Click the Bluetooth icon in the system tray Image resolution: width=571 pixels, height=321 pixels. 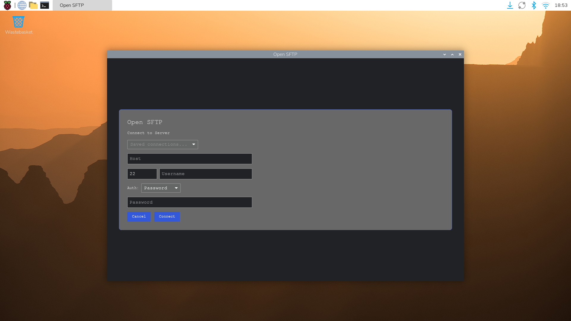pos(534,5)
